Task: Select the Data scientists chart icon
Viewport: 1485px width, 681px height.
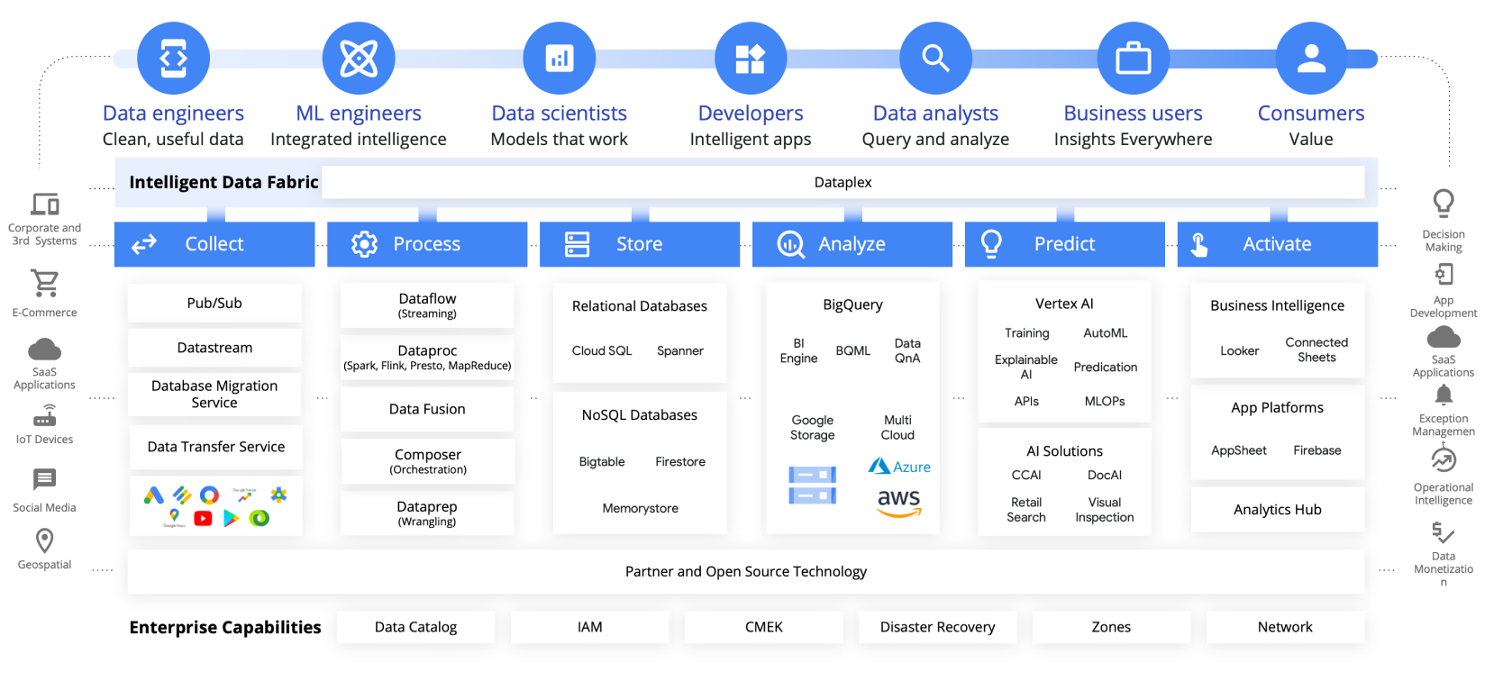Action: [x=560, y=59]
